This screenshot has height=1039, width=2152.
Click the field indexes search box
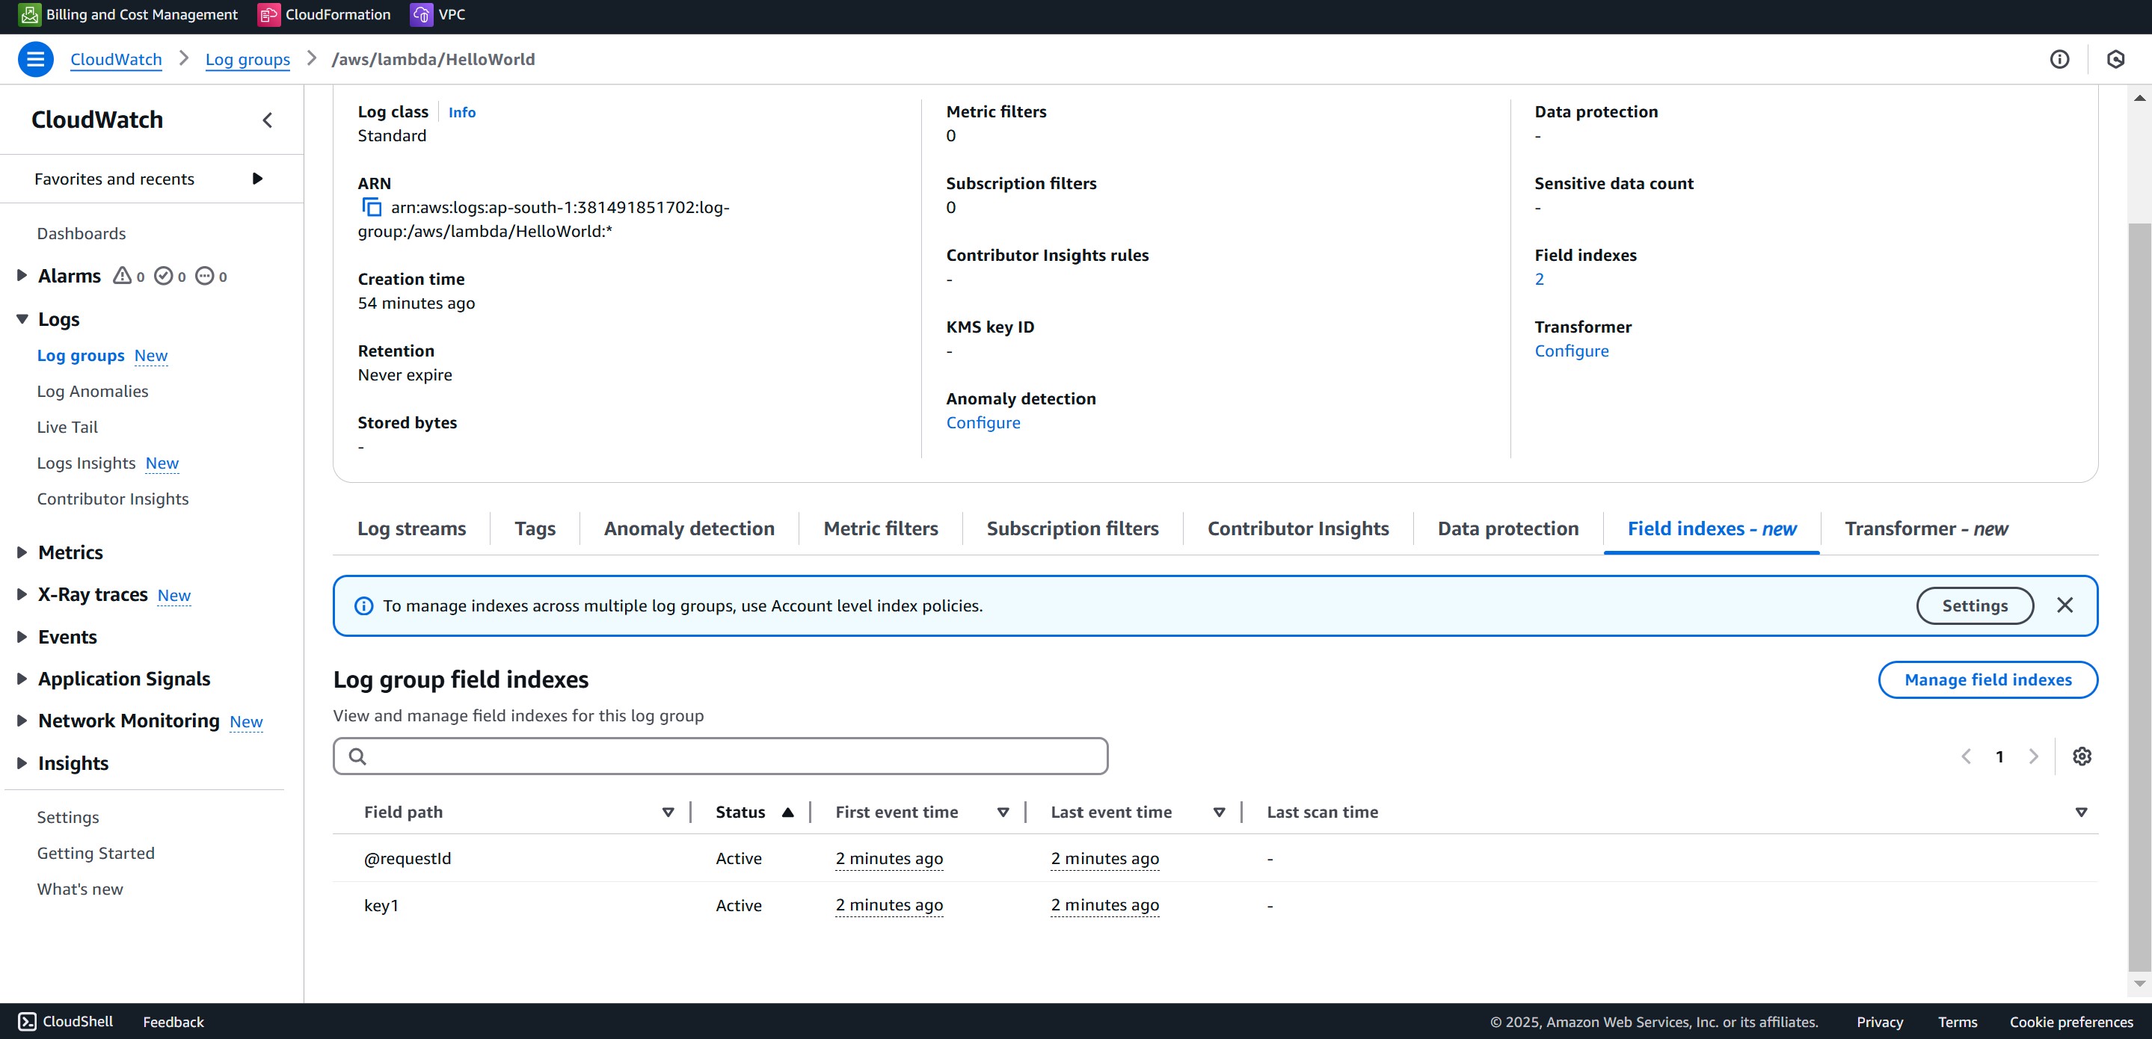pyautogui.click(x=720, y=755)
